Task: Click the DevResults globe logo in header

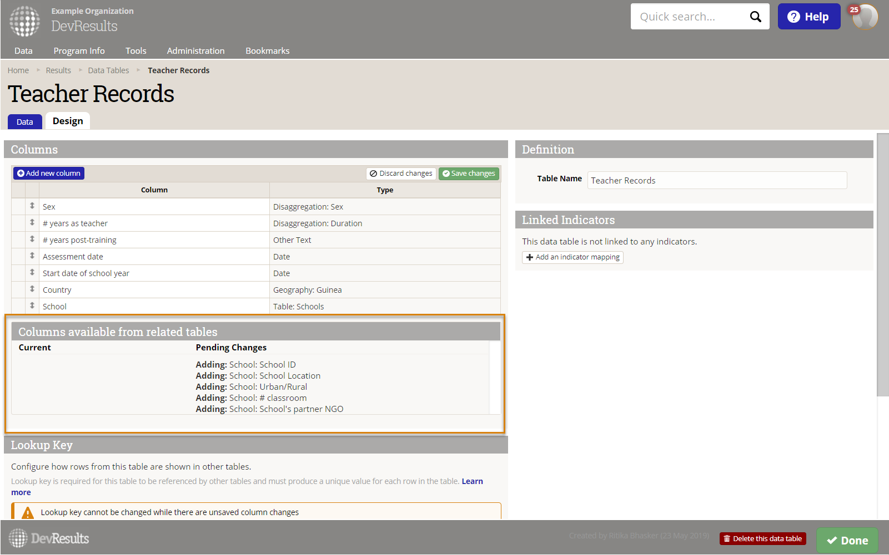Action: coord(25,21)
